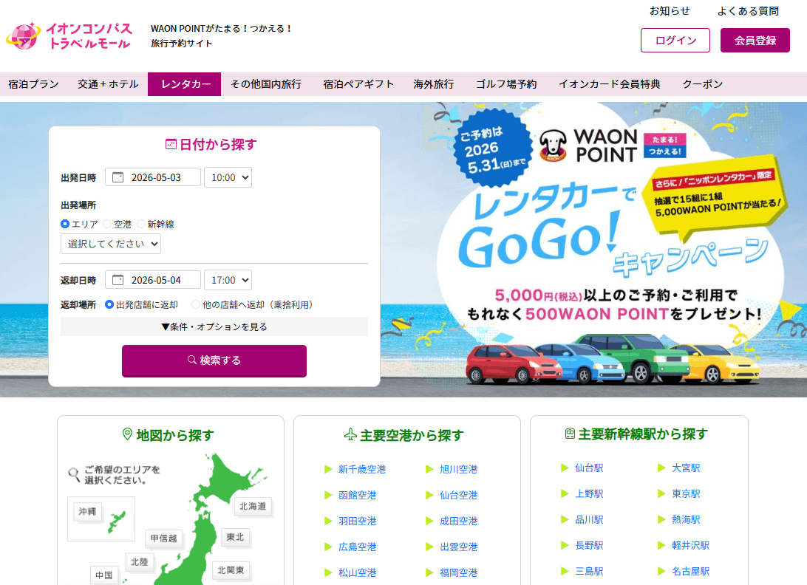Click green arrow icon beside 仙台駅

565,468
